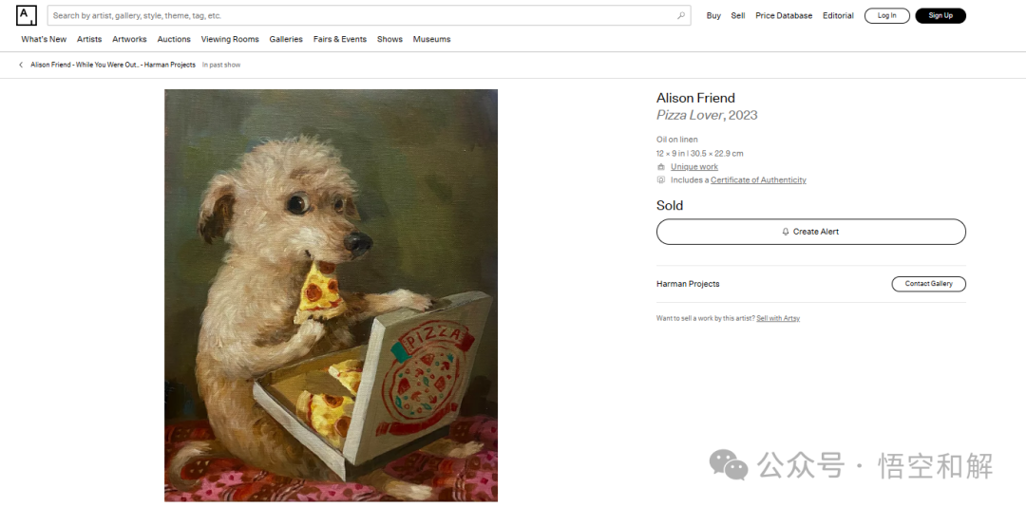1026x507 pixels.
Task: Click the Harman Projects gallery name
Action: point(688,284)
